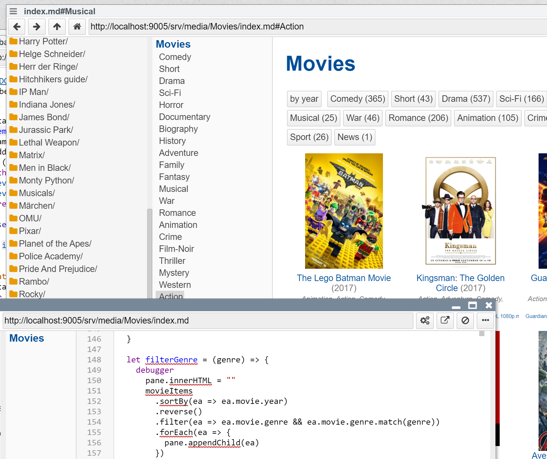This screenshot has height=459, width=547.
Task: Open The Lego Batman Movie link
Action: point(344,278)
